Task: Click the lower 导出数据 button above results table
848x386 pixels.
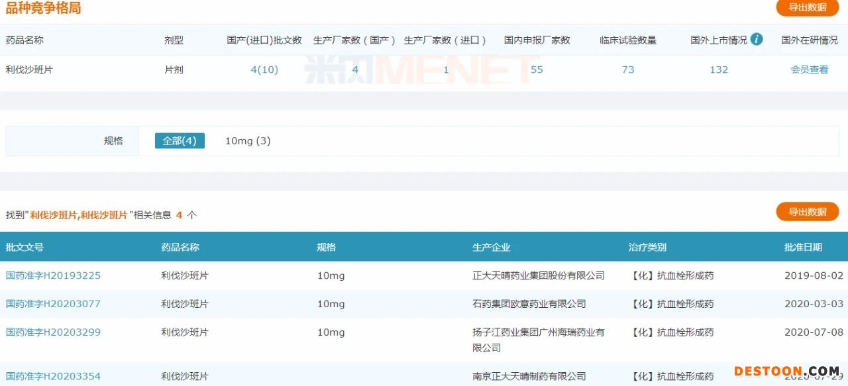Action: pos(807,212)
